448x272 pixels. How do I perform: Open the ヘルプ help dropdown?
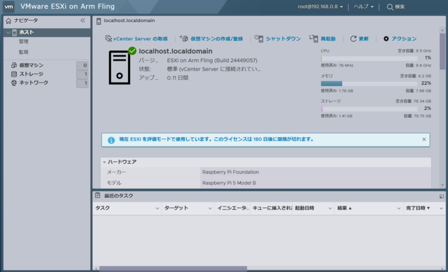click(x=363, y=7)
